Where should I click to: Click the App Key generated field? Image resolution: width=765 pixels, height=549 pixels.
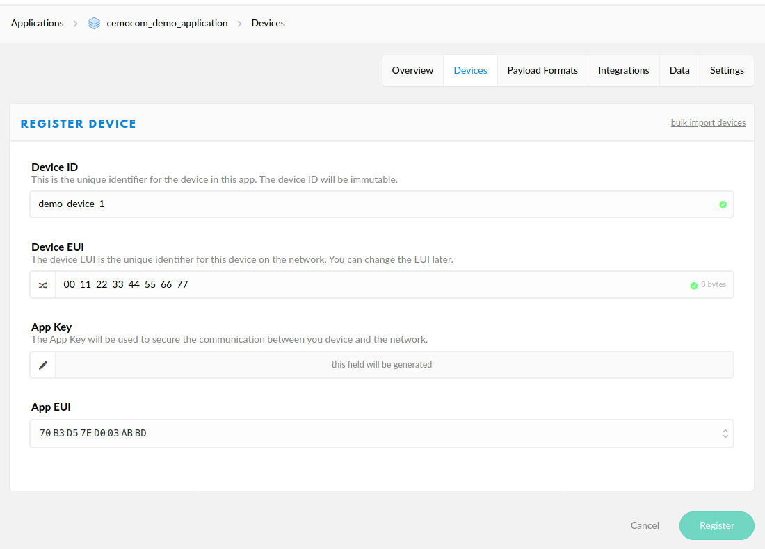click(394, 365)
